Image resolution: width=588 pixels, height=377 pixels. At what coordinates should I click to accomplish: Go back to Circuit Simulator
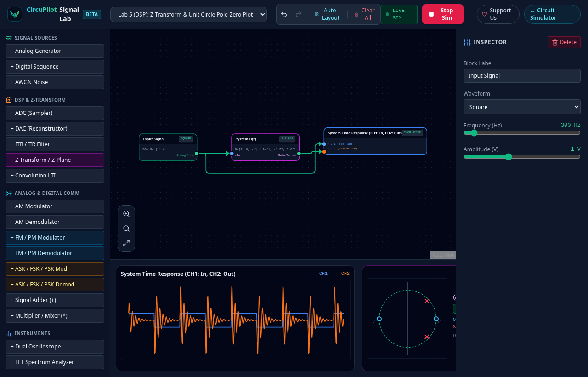(x=552, y=14)
